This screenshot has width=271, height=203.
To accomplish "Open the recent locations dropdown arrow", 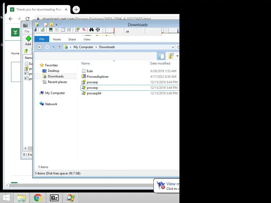I will coord(53,47).
